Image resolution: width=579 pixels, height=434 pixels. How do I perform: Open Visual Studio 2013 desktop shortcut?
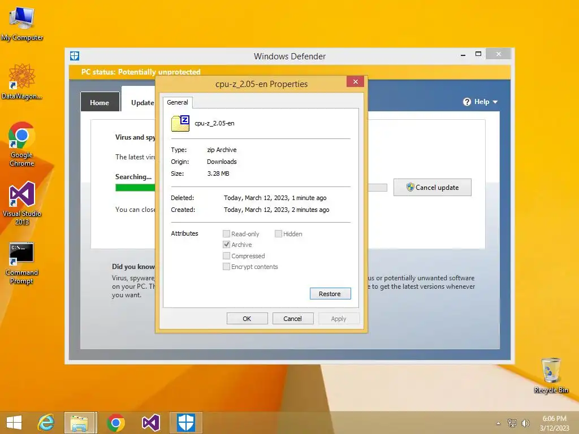[x=22, y=203]
